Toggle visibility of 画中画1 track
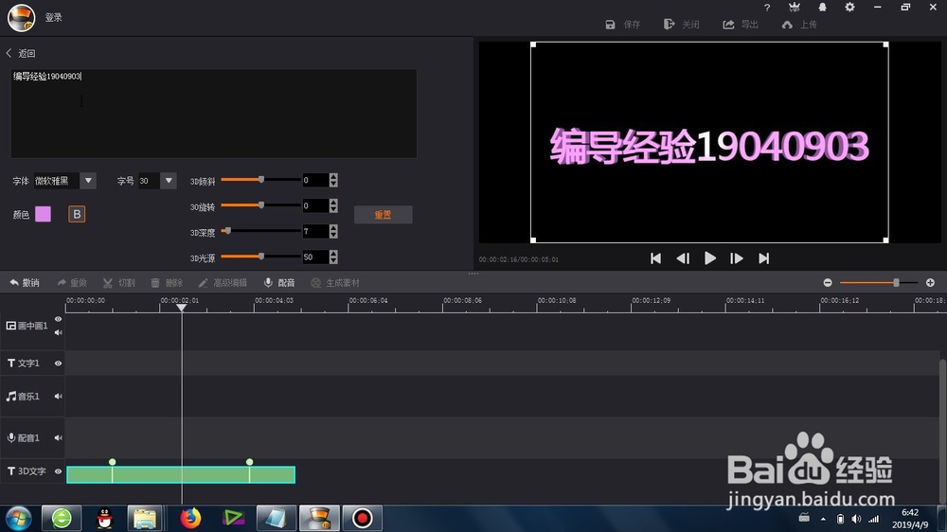Screen dimensions: 947x532 click(58, 319)
